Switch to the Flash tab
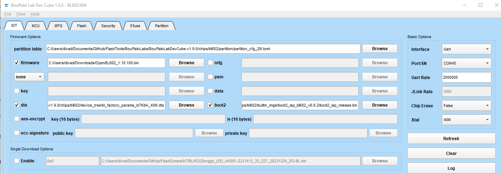Viewport: 501px width, 174px height. pyautogui.click(x=81, y=26)
